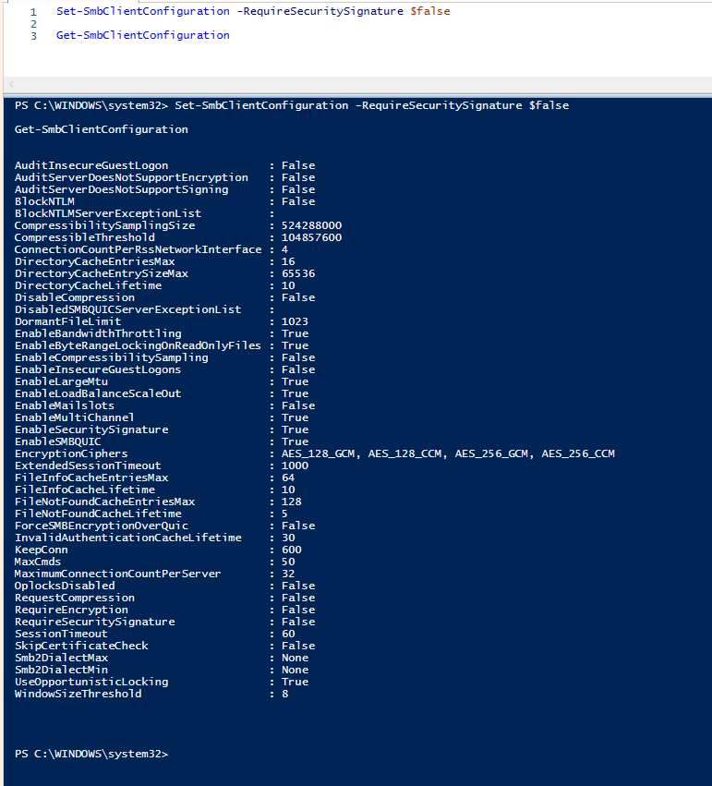This screenshot has width=712, height=786.
Task: Click the Smb2DialectMax output row
Action: click(x=61, y=658)
